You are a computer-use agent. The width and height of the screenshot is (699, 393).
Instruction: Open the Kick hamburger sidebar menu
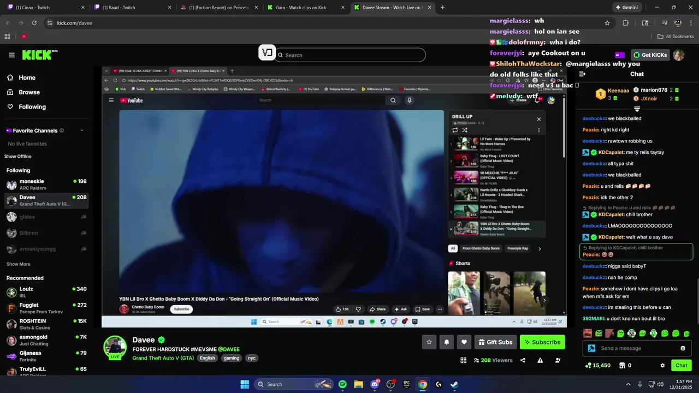pyautogui.click(x=11, y=55)
